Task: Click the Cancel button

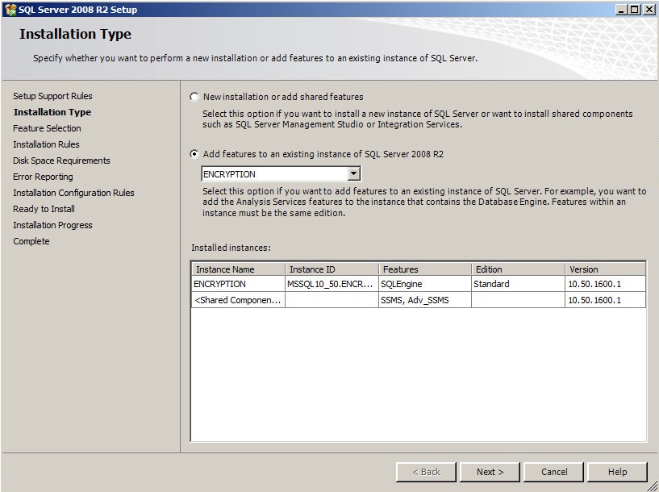Action: click(554, 472)
